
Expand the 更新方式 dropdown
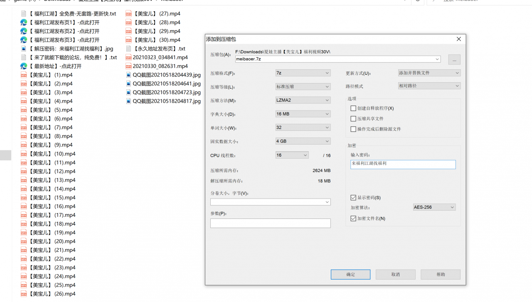(x=429, y=73)
